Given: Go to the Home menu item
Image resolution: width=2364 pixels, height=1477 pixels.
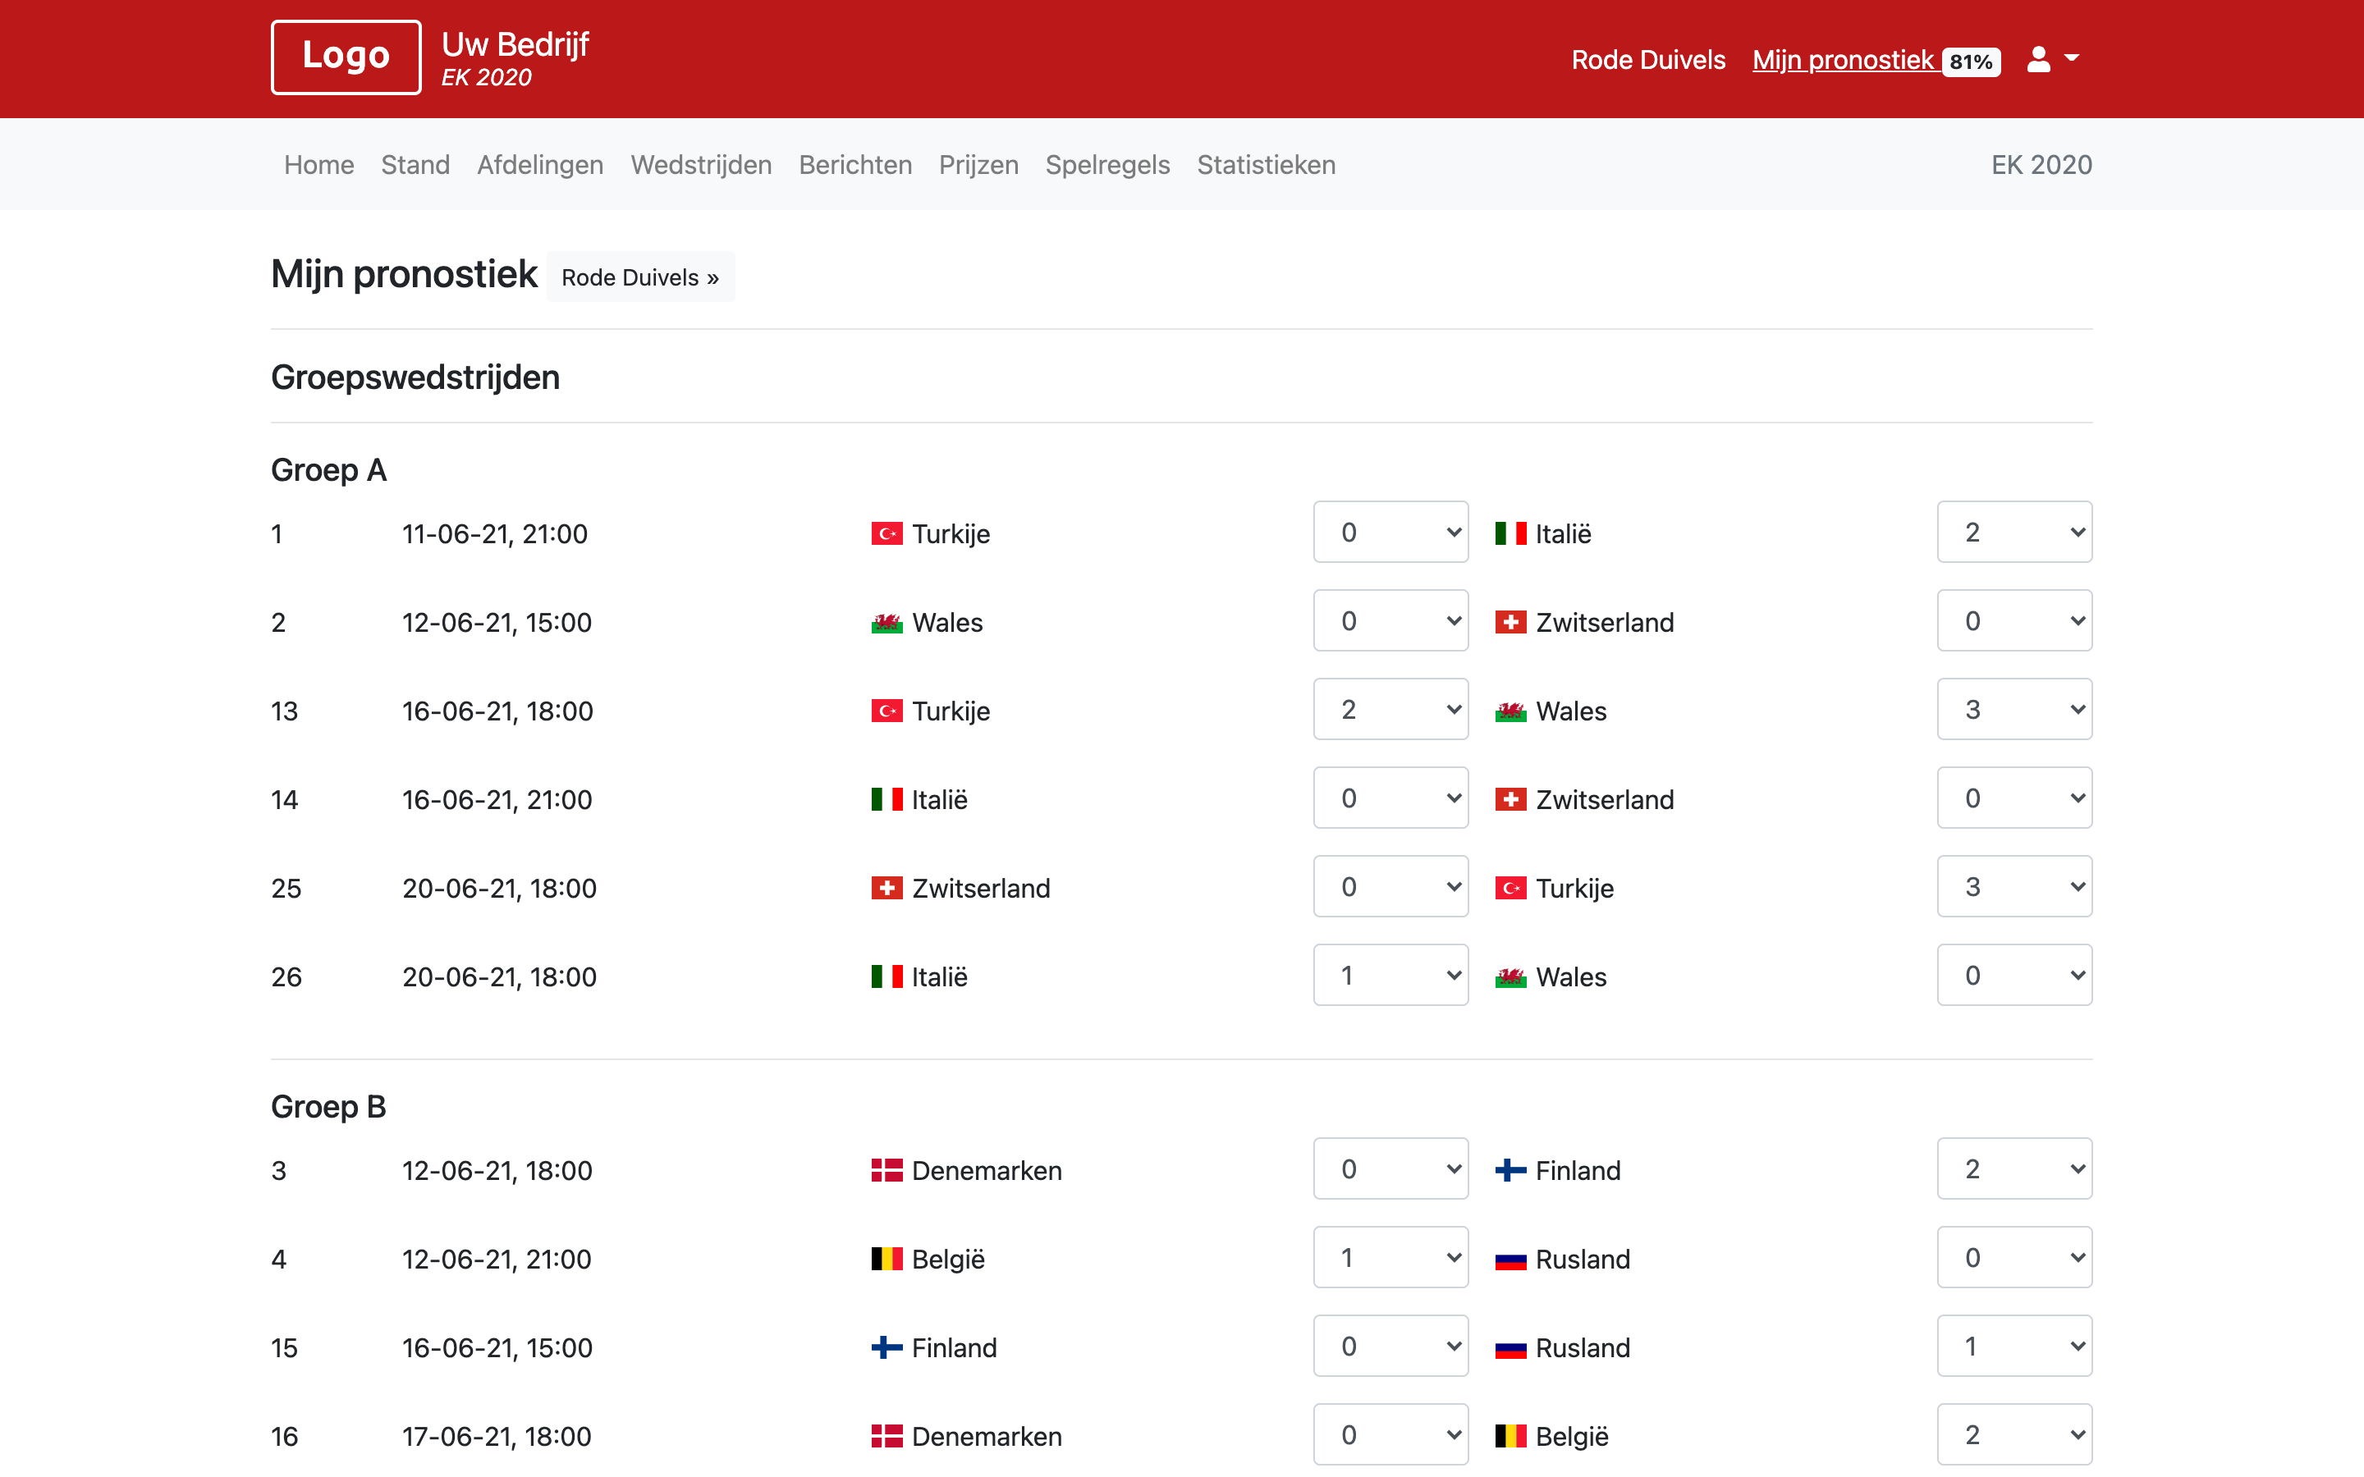Looking at the screenshot, I should pos(318,164).
